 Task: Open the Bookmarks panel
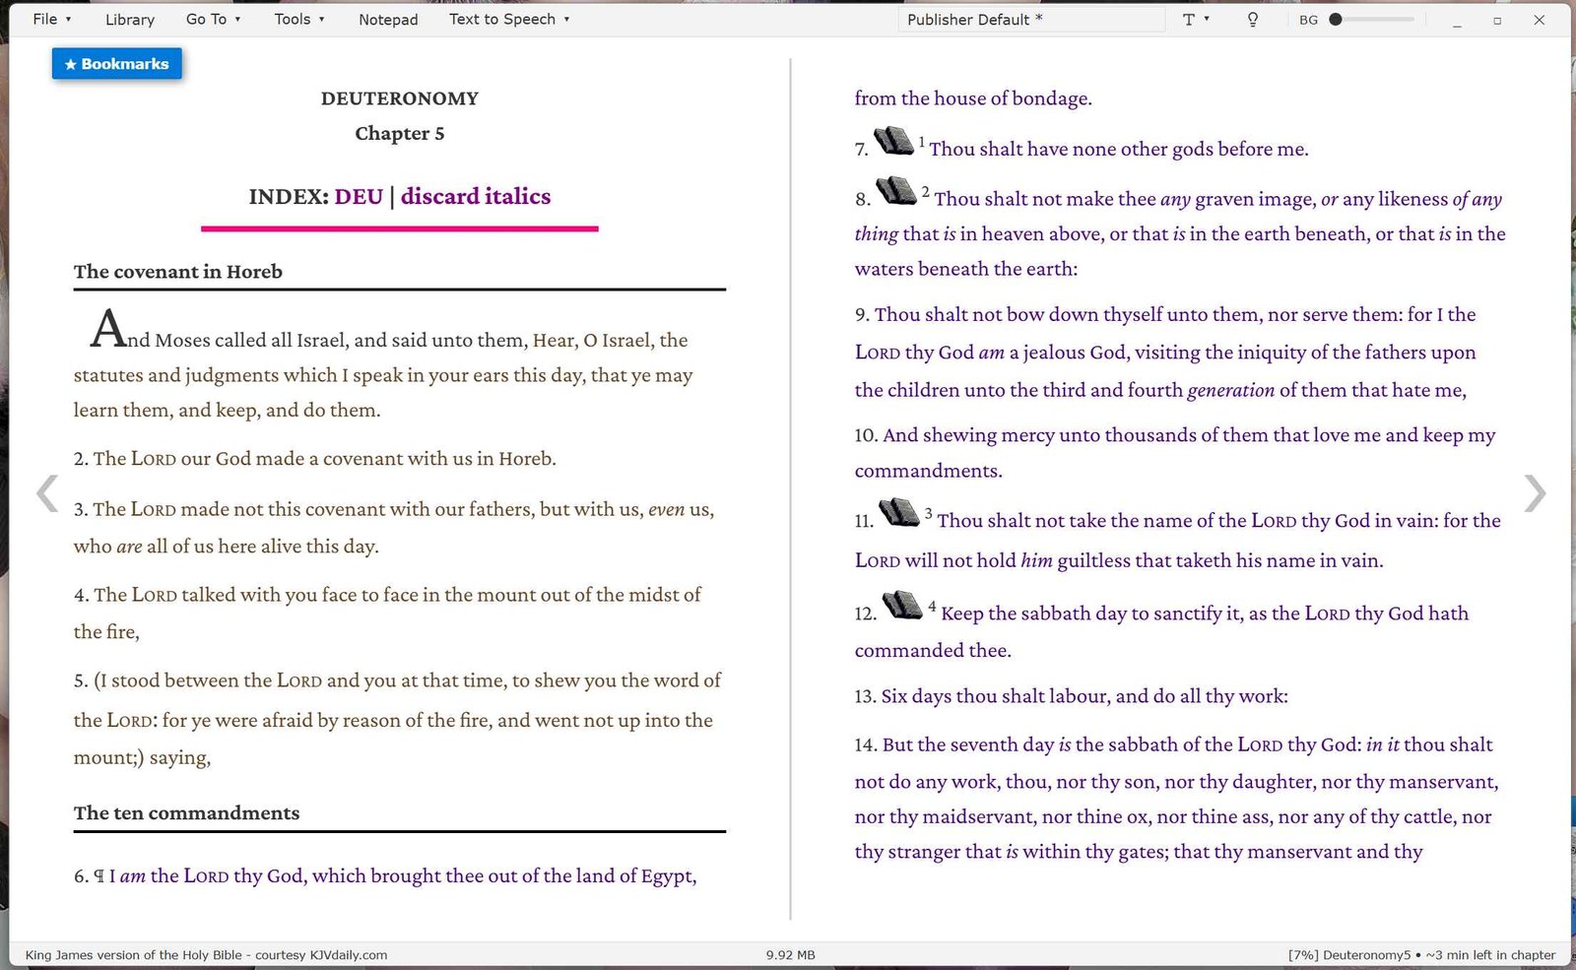click(116, 64)
